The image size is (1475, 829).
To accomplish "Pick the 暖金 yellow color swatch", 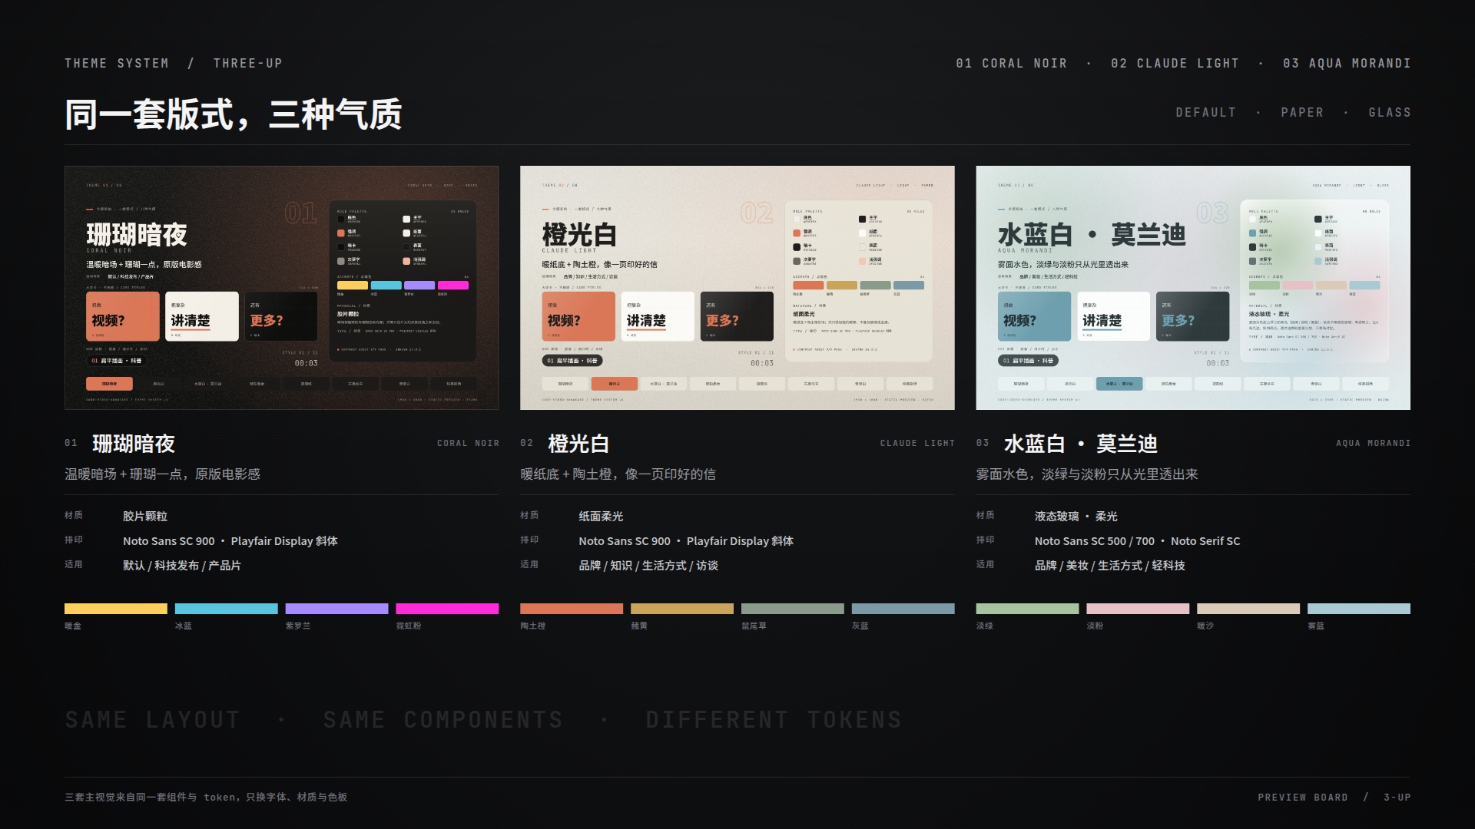I will click(x=116, y=609).
